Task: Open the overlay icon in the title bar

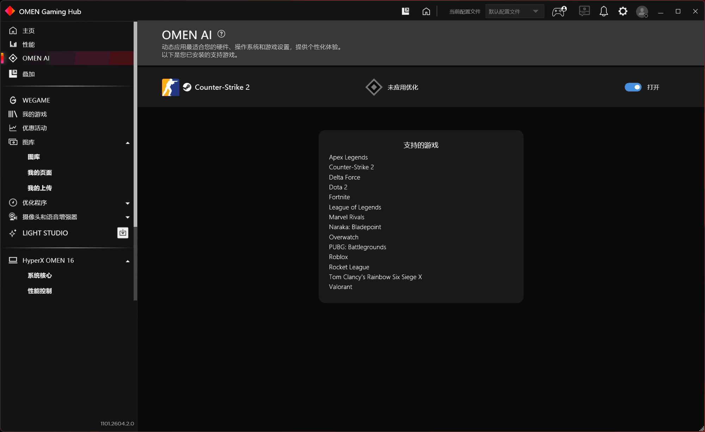Action: [405, 11]
